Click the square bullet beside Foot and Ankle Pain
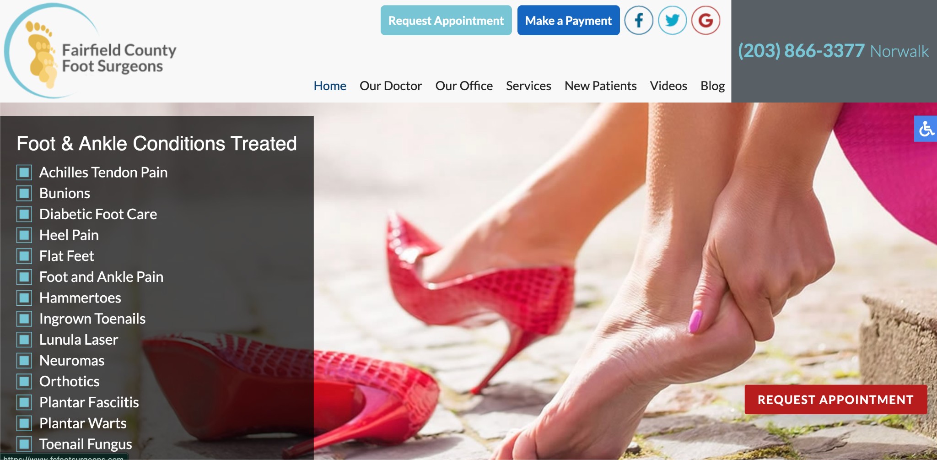 pyautogui.click(x=24, y=277)
